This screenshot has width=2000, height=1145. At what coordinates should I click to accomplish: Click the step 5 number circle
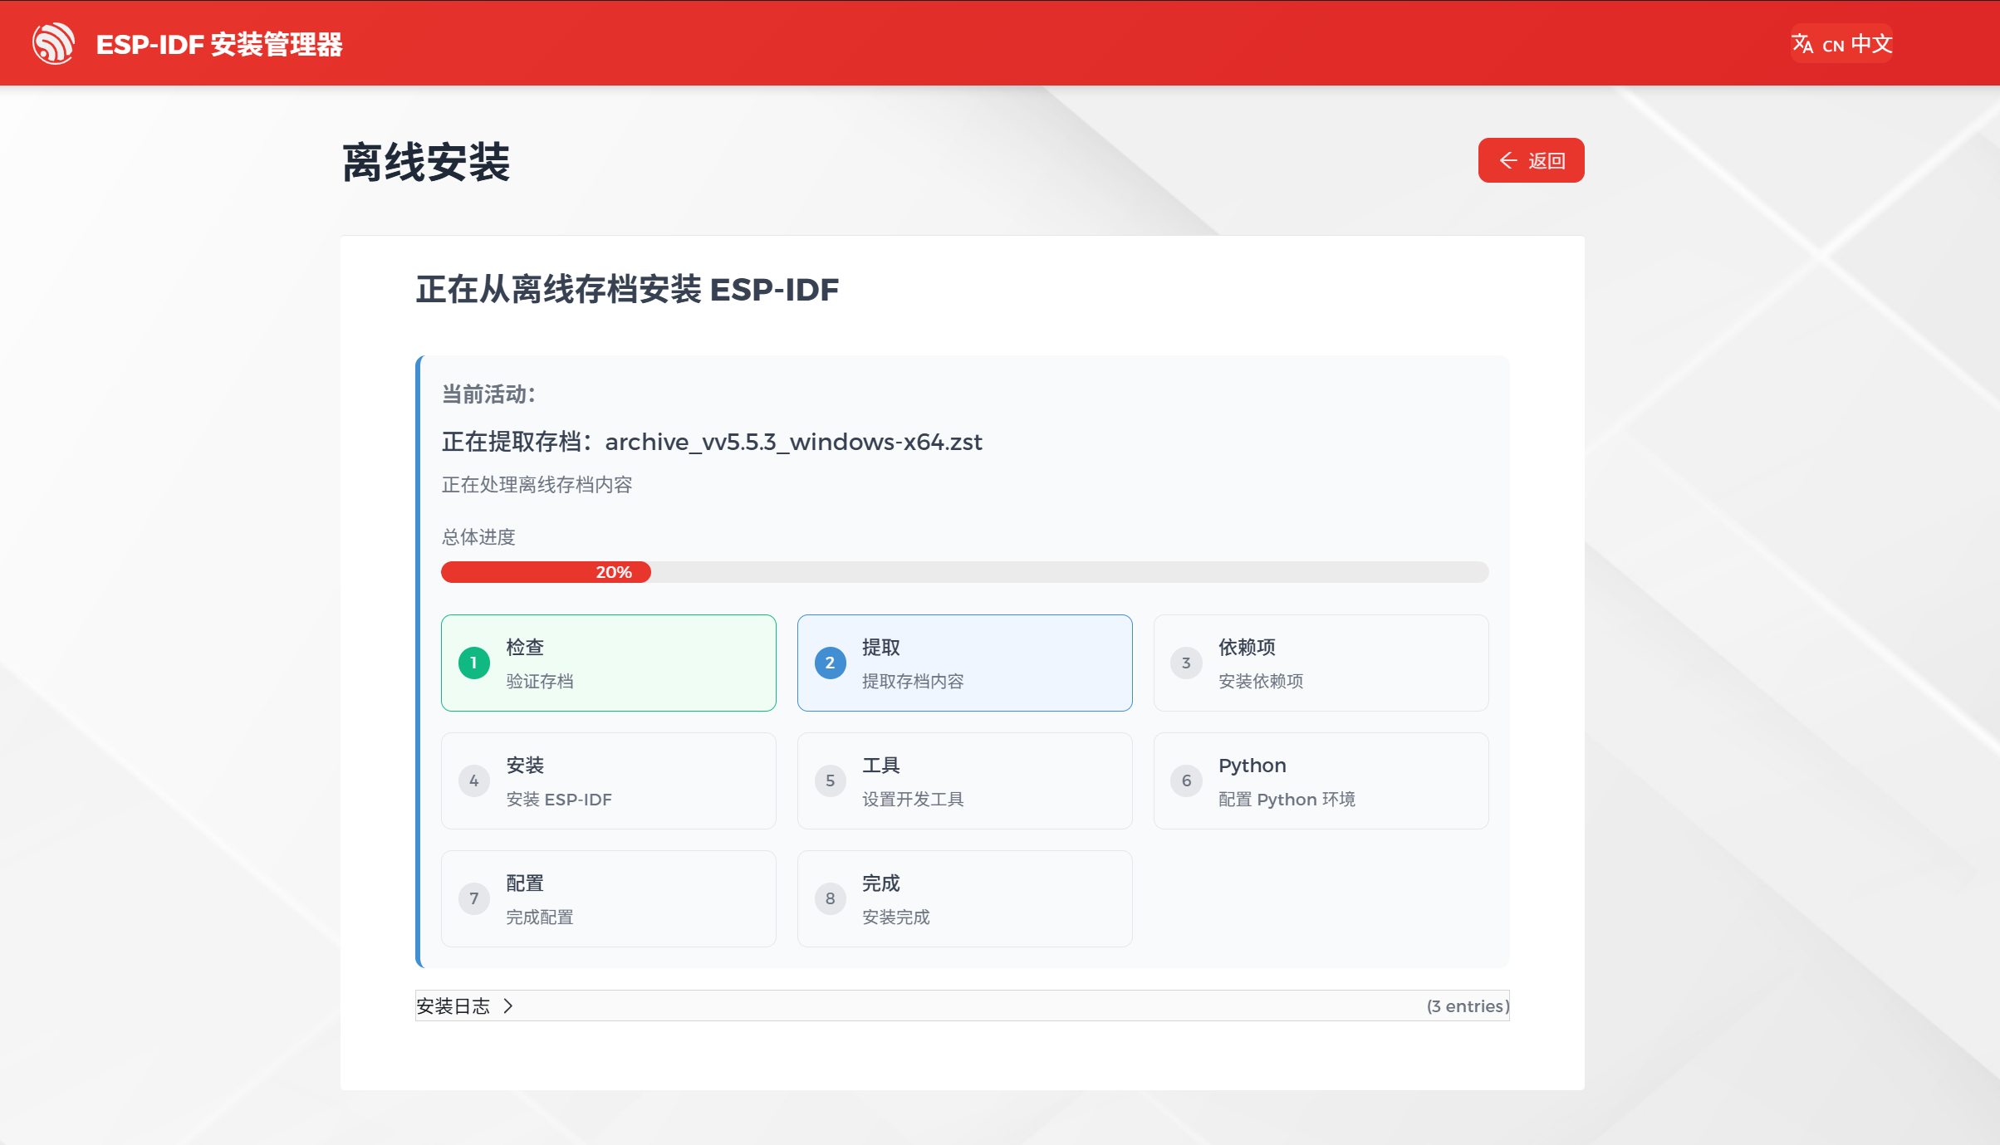pos(830,780)
